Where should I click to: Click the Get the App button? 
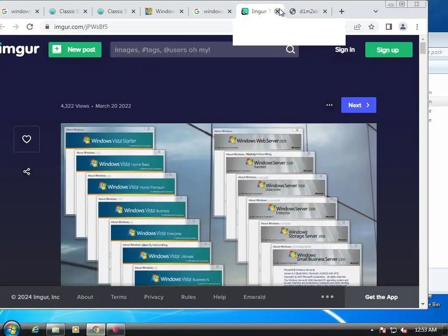[x=381, y=297]
